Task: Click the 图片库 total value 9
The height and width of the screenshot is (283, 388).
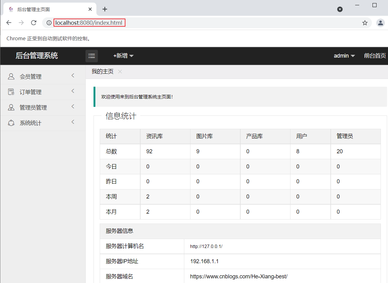Action: (198, 151)
